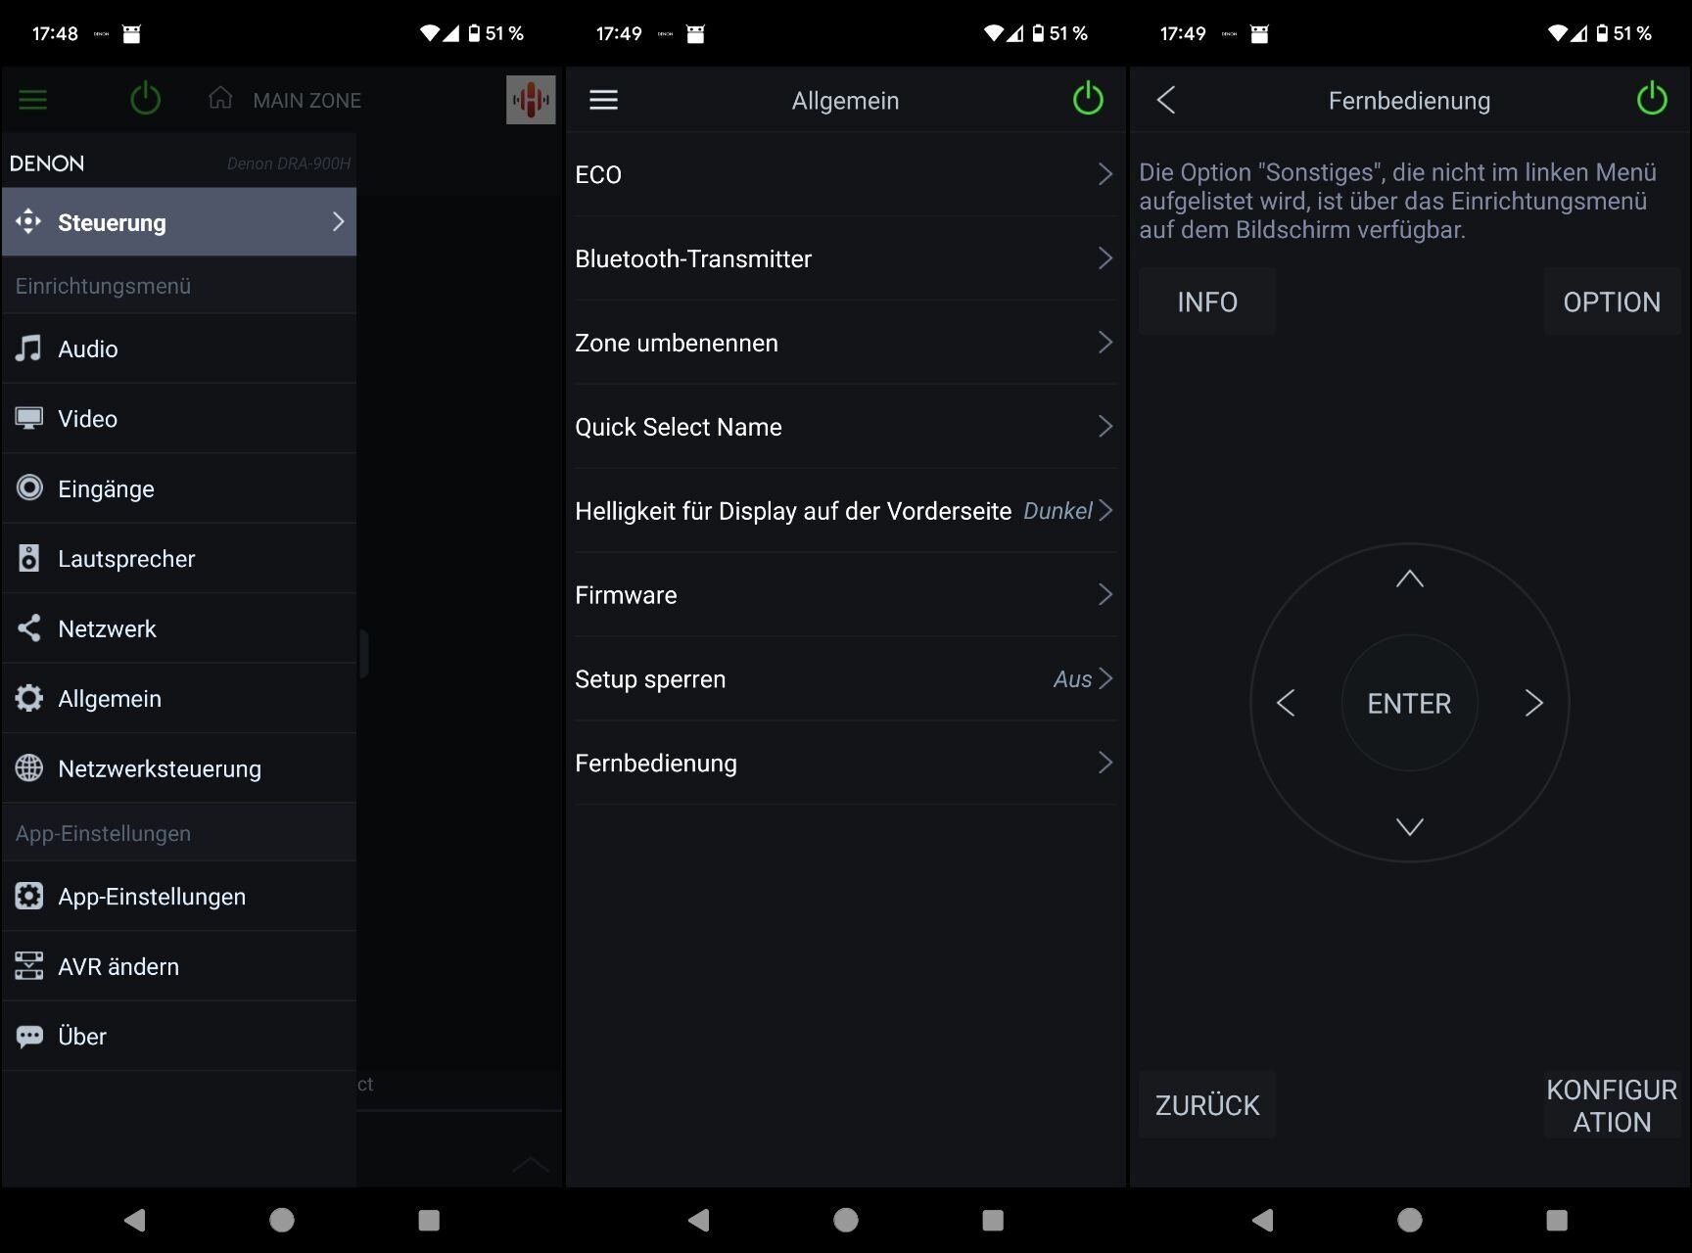The width and height of the screenshot is (1692, 1253).
Task: Open the Über entry
Action: click(x=179, y=1036)
